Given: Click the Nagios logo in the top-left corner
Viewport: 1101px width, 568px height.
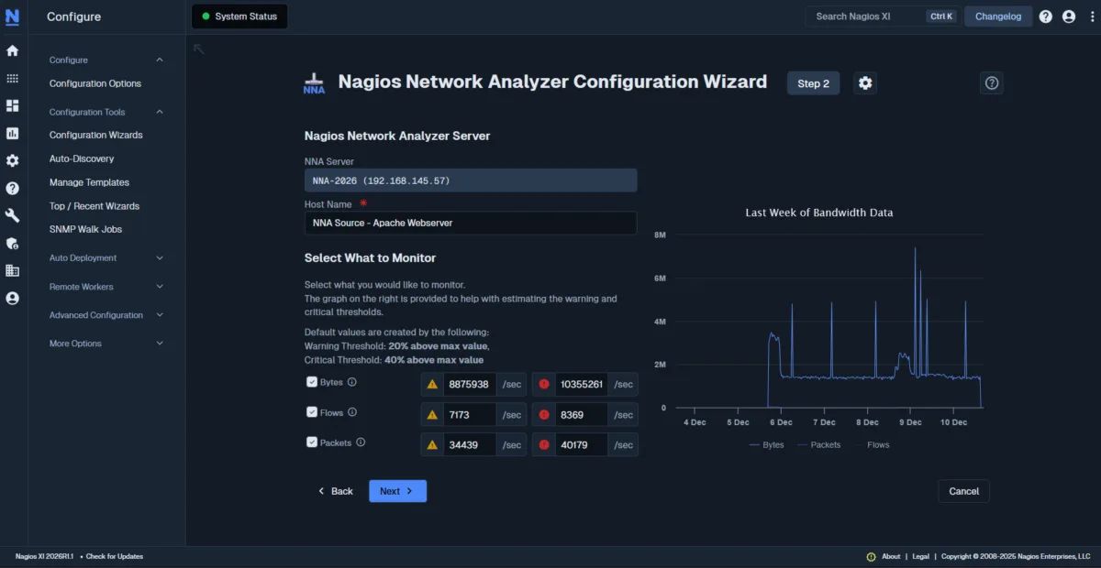Looking at the screenshot, I should pyautogui.click(x=13, y=15).
